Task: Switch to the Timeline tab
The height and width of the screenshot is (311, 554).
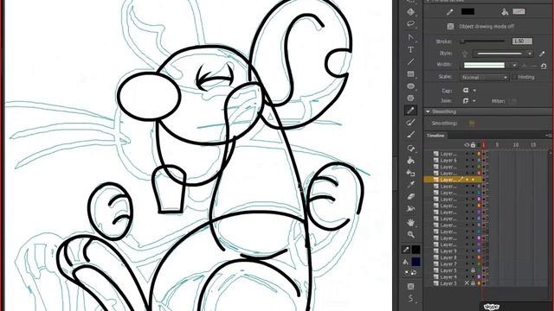Action: click(435, 136)
